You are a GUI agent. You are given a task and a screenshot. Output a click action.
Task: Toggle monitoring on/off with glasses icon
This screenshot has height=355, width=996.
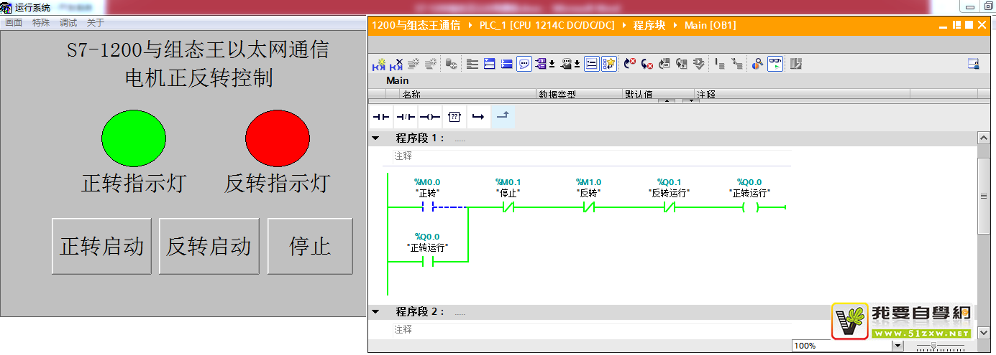click(775, 64)
